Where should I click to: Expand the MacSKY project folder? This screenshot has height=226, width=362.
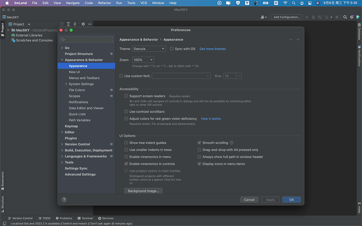click(8, 30)
